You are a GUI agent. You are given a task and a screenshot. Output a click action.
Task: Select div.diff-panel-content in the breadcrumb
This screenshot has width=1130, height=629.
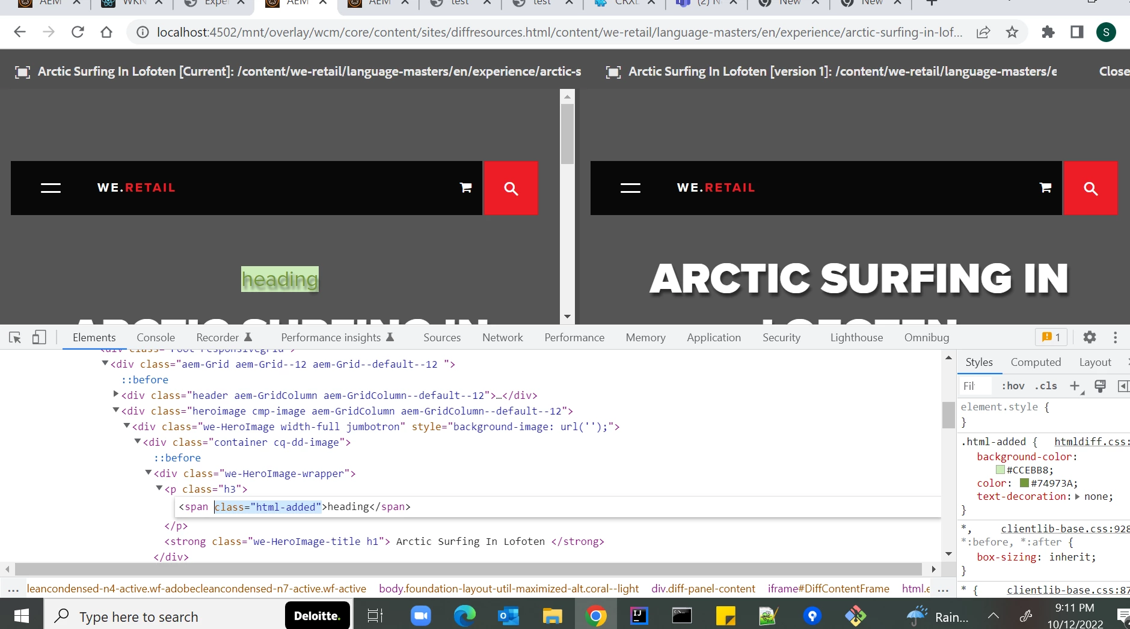pyautogui.click(x=703, y=589)
